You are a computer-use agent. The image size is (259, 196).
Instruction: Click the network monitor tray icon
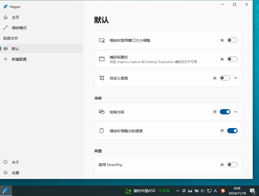(x=209, y=191)
